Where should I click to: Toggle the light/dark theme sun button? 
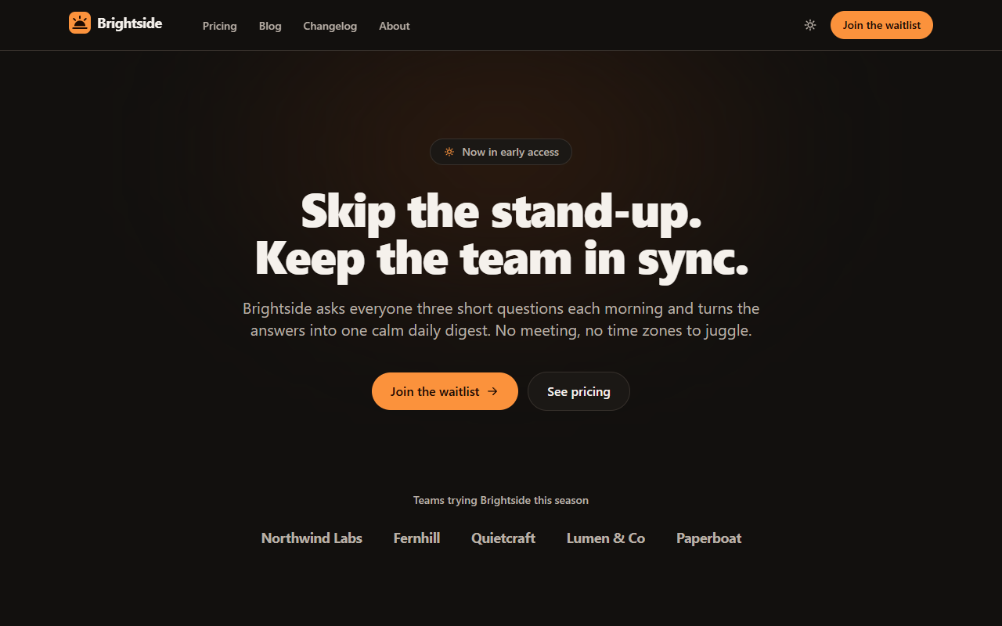810,25
